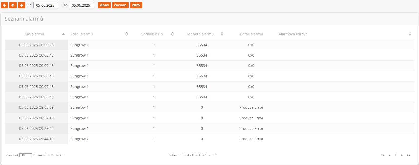
Task: Jump to last page with >> link
Action: (409, 155)
